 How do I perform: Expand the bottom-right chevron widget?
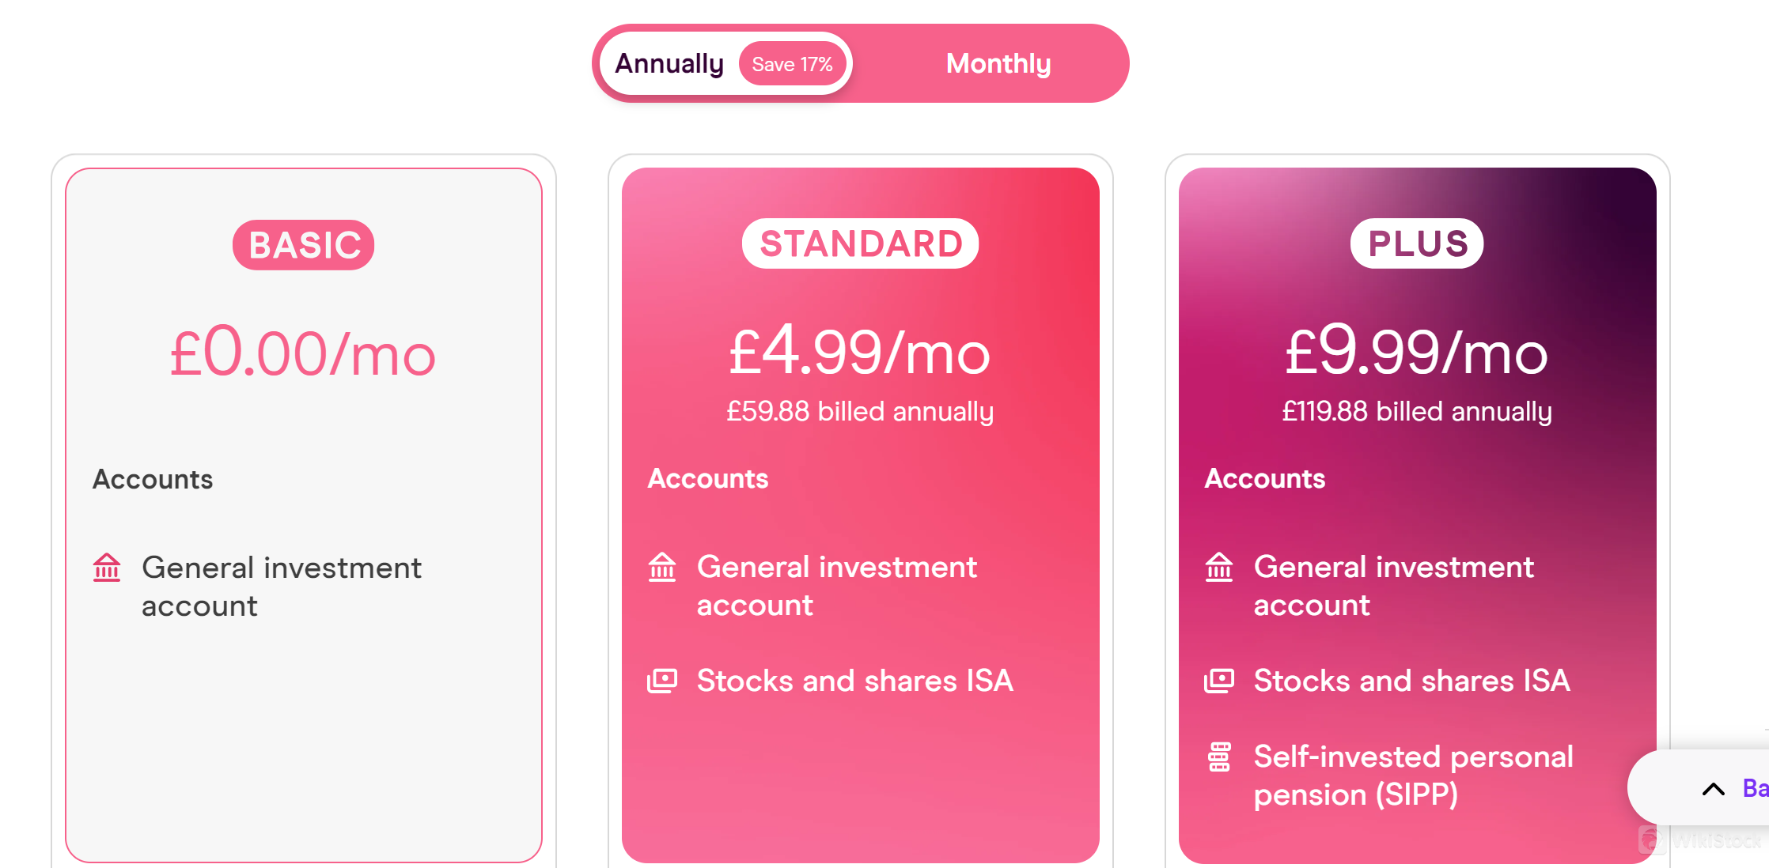(1714, 788)
